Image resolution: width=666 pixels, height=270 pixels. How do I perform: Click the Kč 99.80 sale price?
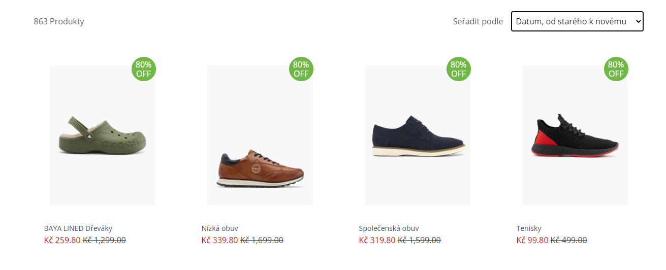point(532,240)
